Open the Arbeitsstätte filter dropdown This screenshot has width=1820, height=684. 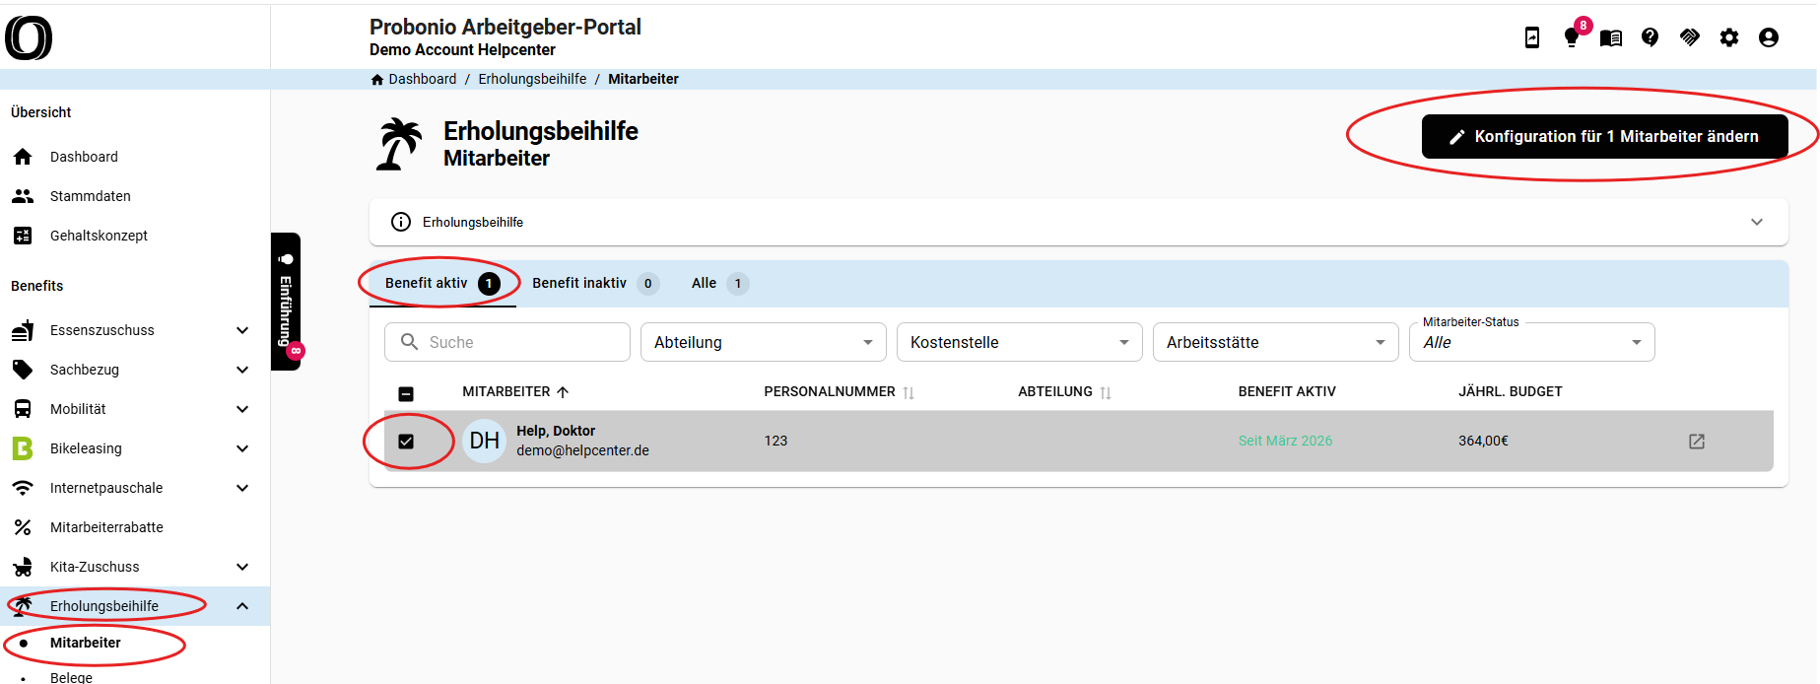(x=1276, y=342)
